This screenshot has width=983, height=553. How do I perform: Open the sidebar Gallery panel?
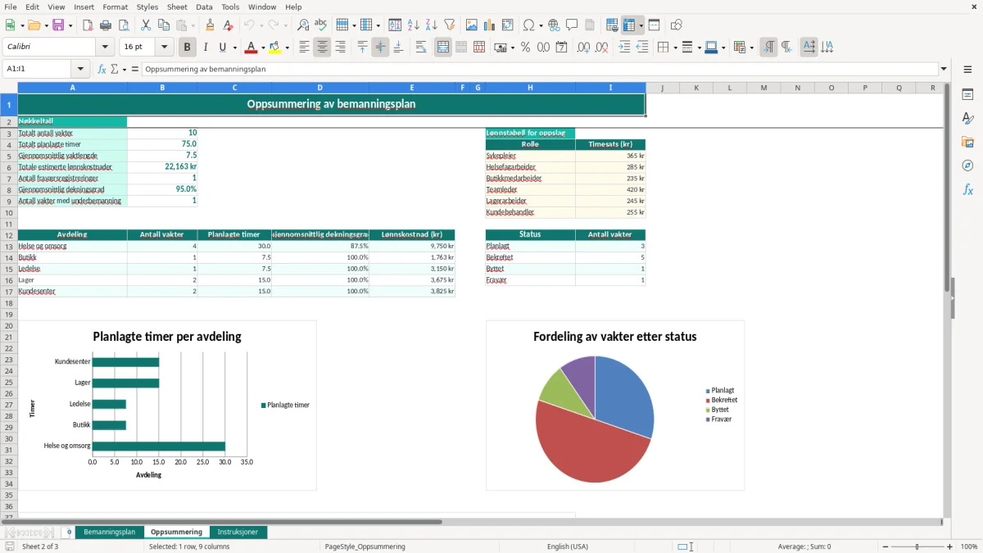point(967,142)
